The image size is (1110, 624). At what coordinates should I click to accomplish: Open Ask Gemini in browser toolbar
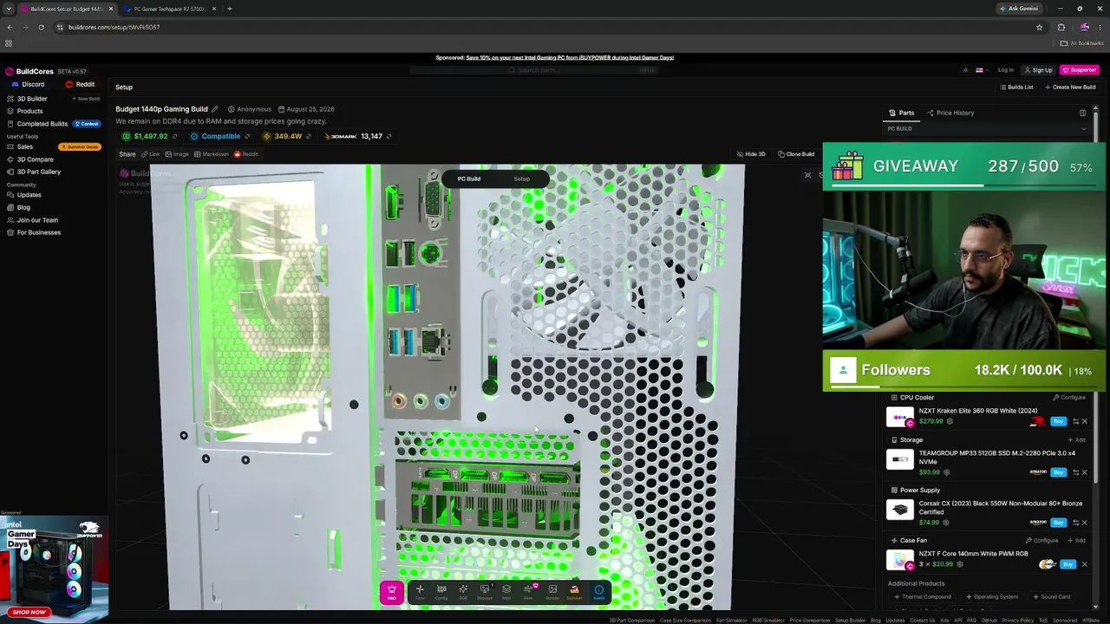1019,9
